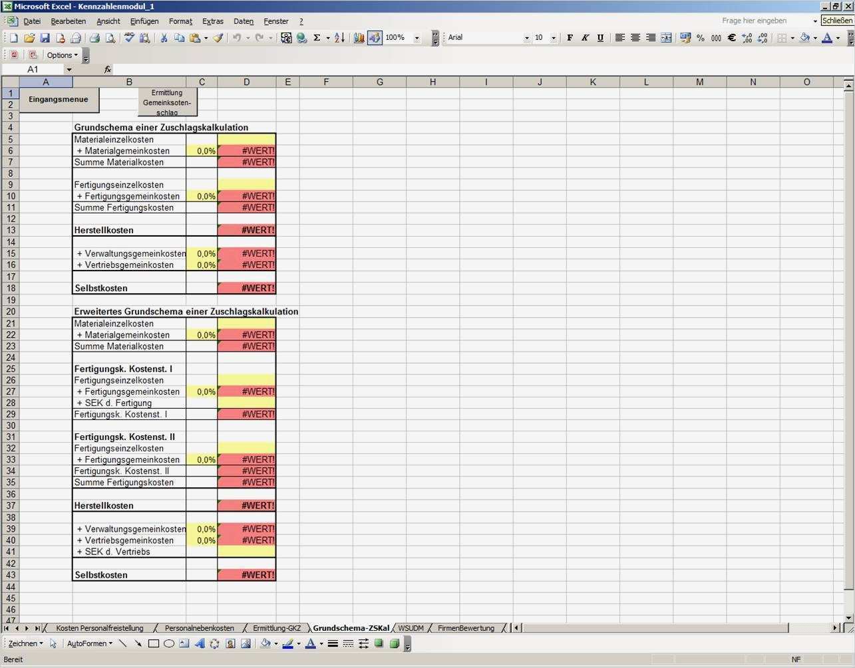Click the AutoSum icon
855x668 pixels.
[x=317, y=38]
